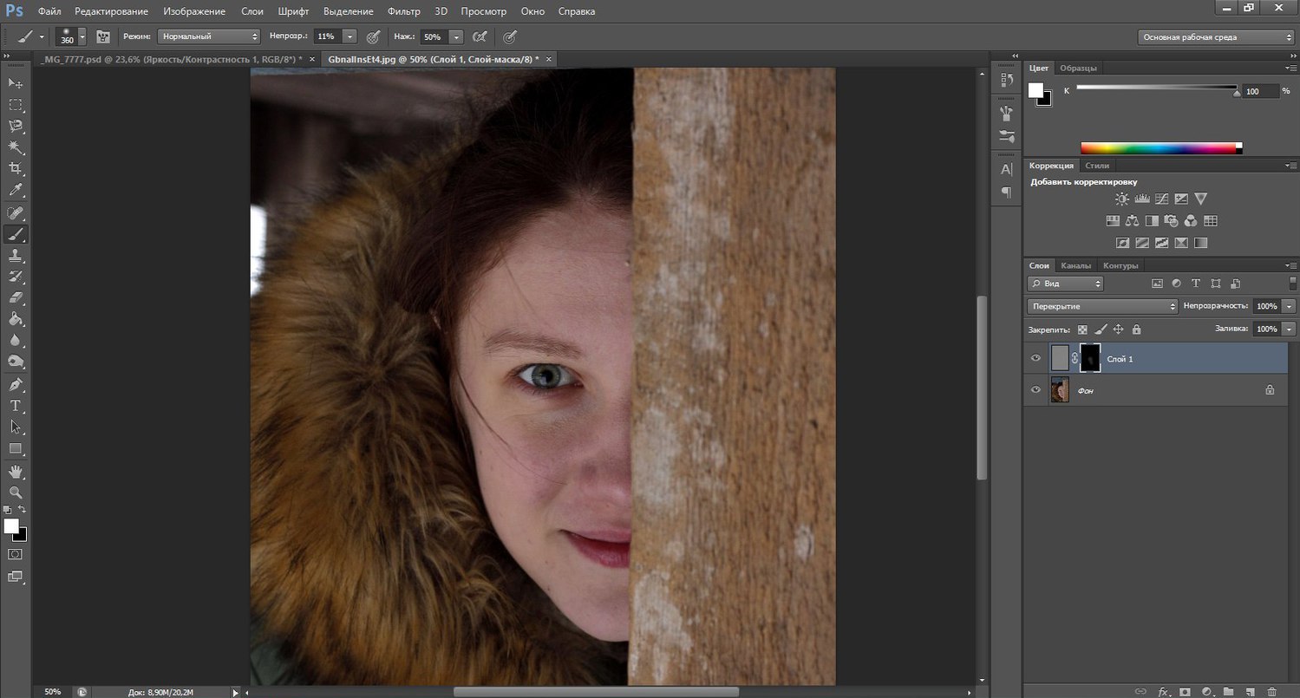
Task: Open the Фильтр menu
Action: click(404, 11)
